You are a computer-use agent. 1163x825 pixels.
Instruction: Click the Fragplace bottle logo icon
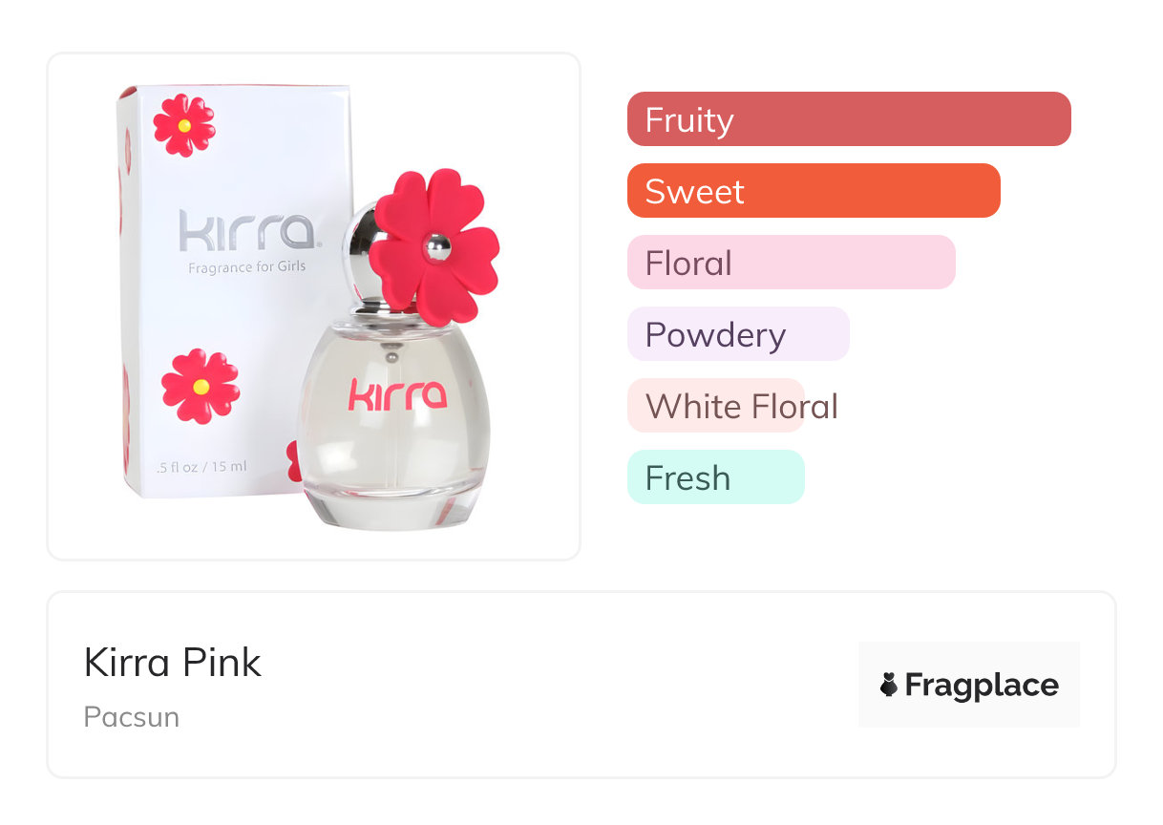[889, 685]
